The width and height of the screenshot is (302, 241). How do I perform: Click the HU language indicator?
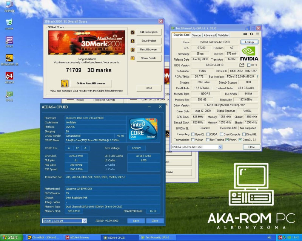tap(269, 238)
